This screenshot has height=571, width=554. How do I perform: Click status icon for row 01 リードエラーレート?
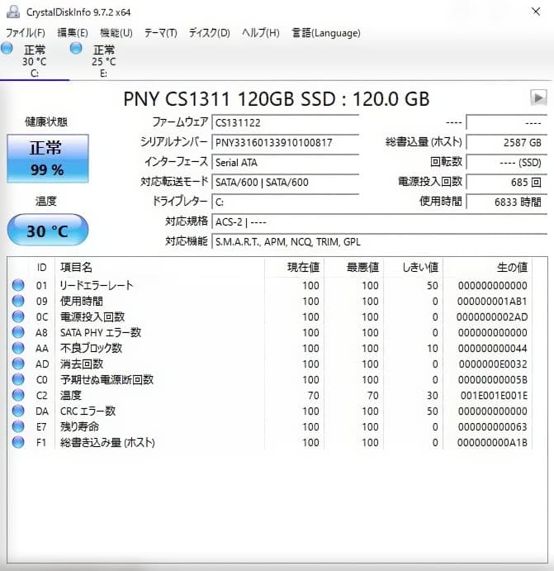click(x=18, y=285)
